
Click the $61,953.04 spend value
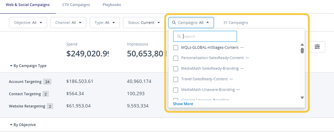click(x=78, y=106)
